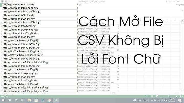Click the cell showing http://sfz
This screenshot has height=103, width=184.
click(8, 70)
